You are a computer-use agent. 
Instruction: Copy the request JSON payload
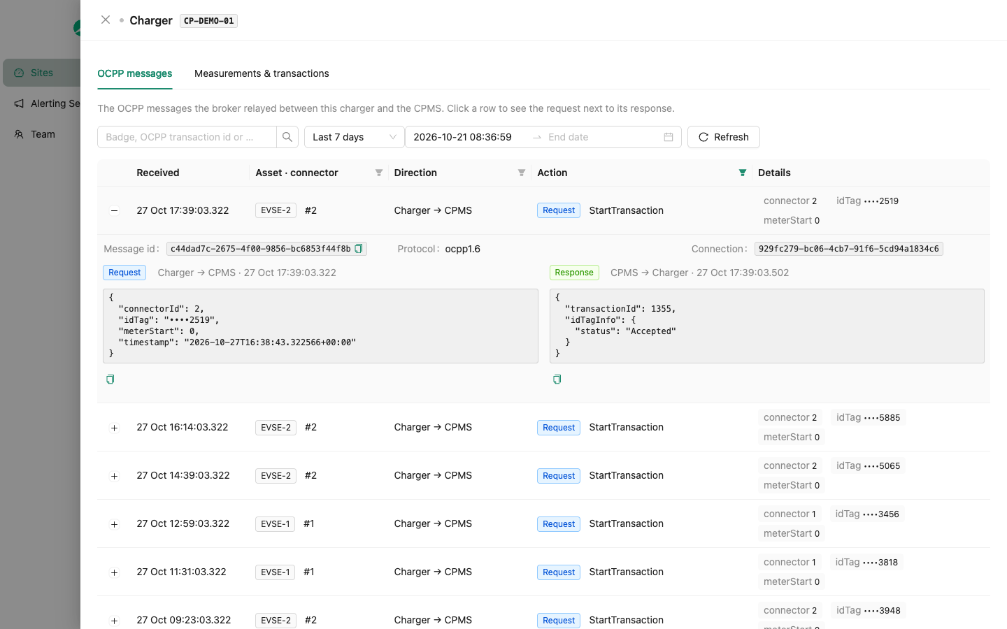pyautogui.click(x=110, y=379)
